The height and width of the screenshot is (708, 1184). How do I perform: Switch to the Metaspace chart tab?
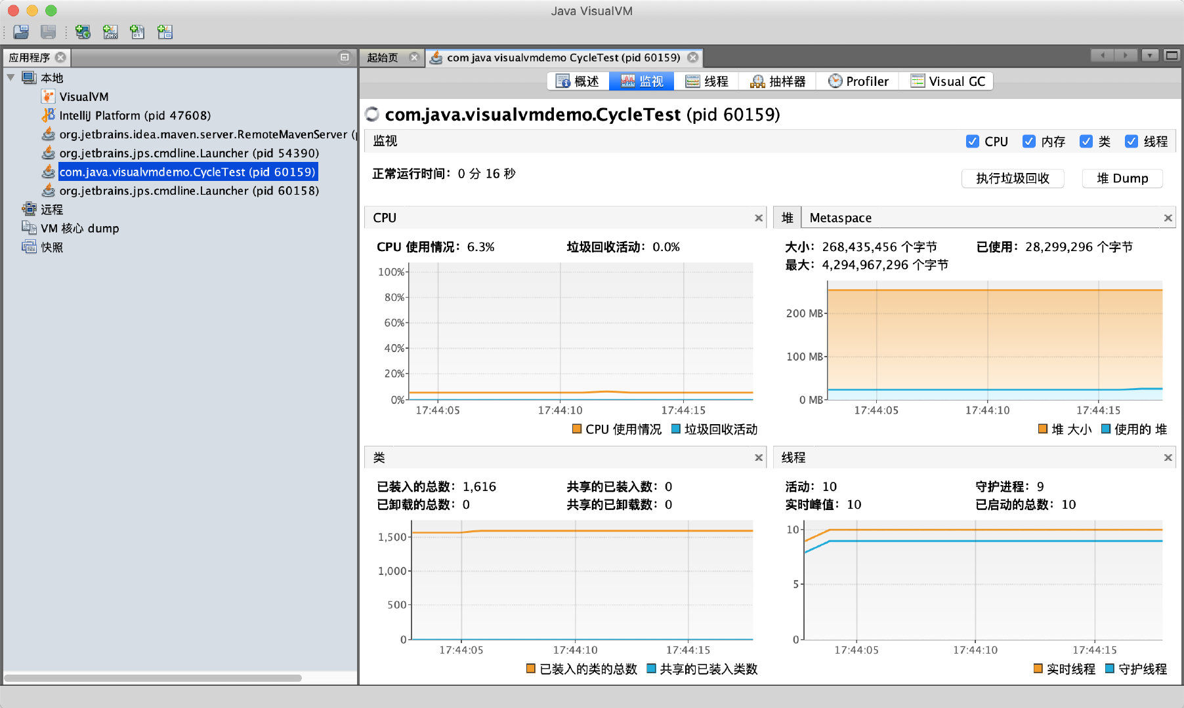841,218
